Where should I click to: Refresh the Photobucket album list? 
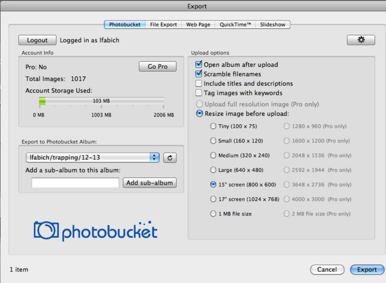click(170, 157)
